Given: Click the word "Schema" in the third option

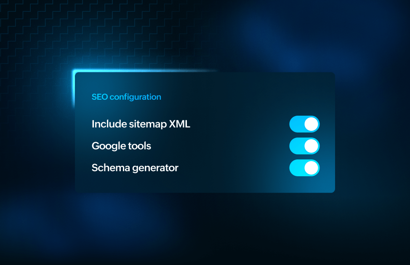Looking at the screenshot, I should point(105,168).
